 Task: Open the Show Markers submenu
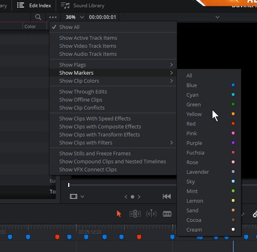[113, 73]
